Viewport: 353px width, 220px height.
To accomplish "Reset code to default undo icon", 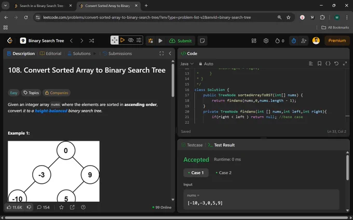I will tap(336, 64).
